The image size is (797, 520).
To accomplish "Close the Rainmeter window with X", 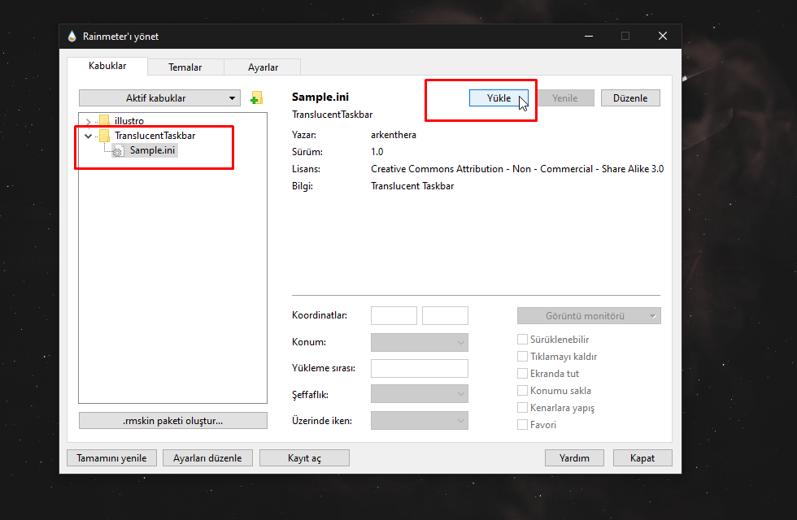I will 662,36.
